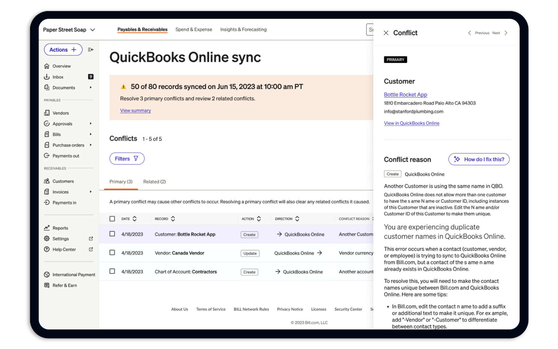Go to Next conflict

pyautogui.click(x=500, y=33)
